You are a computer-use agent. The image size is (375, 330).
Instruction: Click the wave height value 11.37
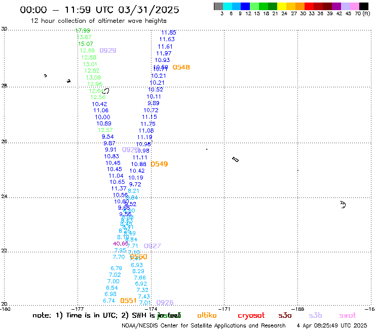click(119, 188)
